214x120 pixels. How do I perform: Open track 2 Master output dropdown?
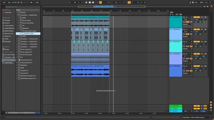click(188, 36)
